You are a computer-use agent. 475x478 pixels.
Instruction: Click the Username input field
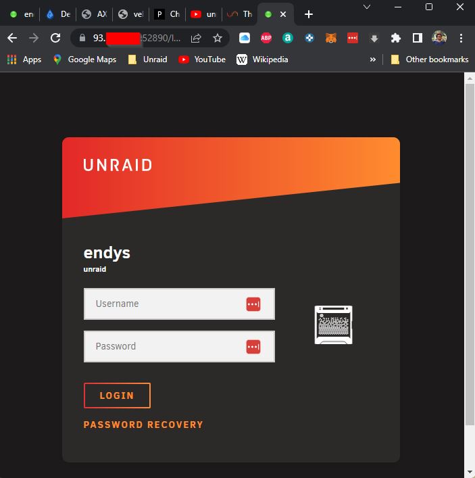179,304
